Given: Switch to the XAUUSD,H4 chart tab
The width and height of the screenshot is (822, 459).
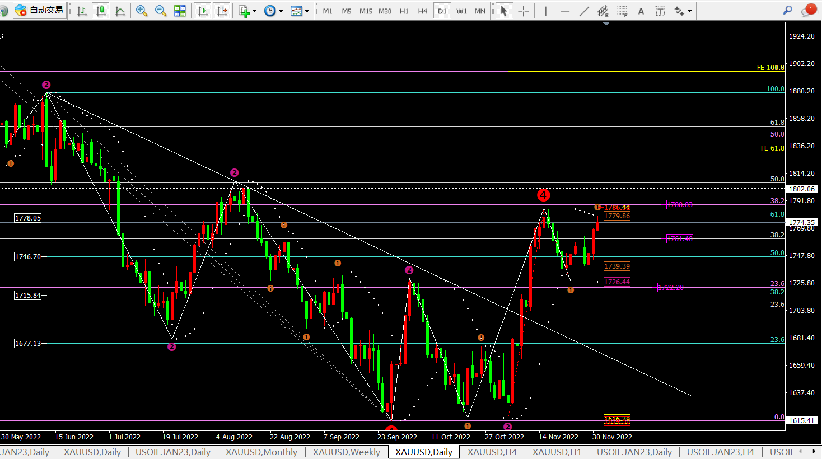Looking at the screenshot, I should pyautogui.click(x=492, y=452).
